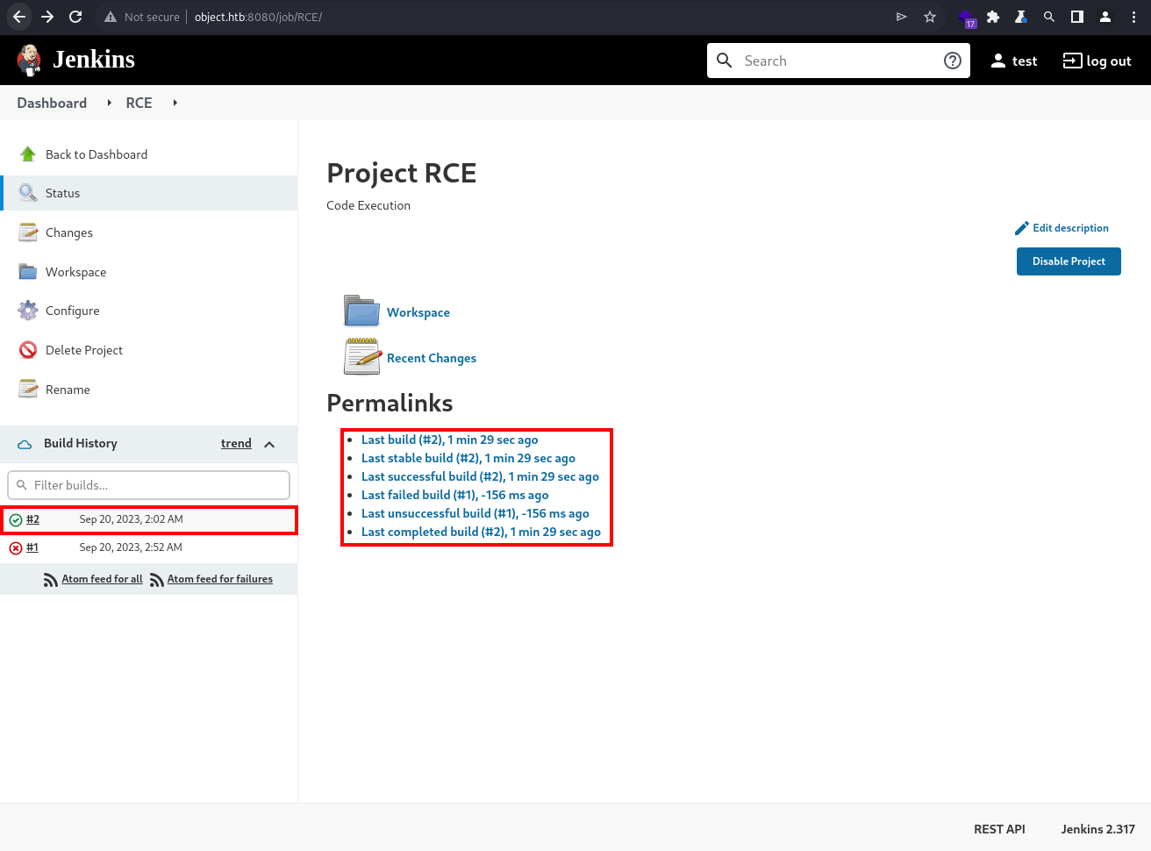Viewport: 1151px width, 851px height.
Task: Click the pencil icon beside Edit description
Action: (x=1021, y=228)
